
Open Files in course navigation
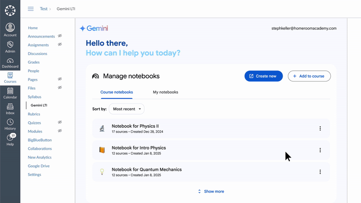(x=32, y=88)
